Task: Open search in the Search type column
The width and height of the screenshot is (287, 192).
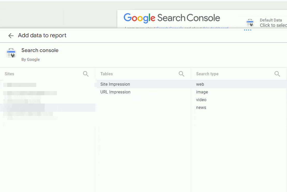Action: pyautogui.click(x=277, y=74)
